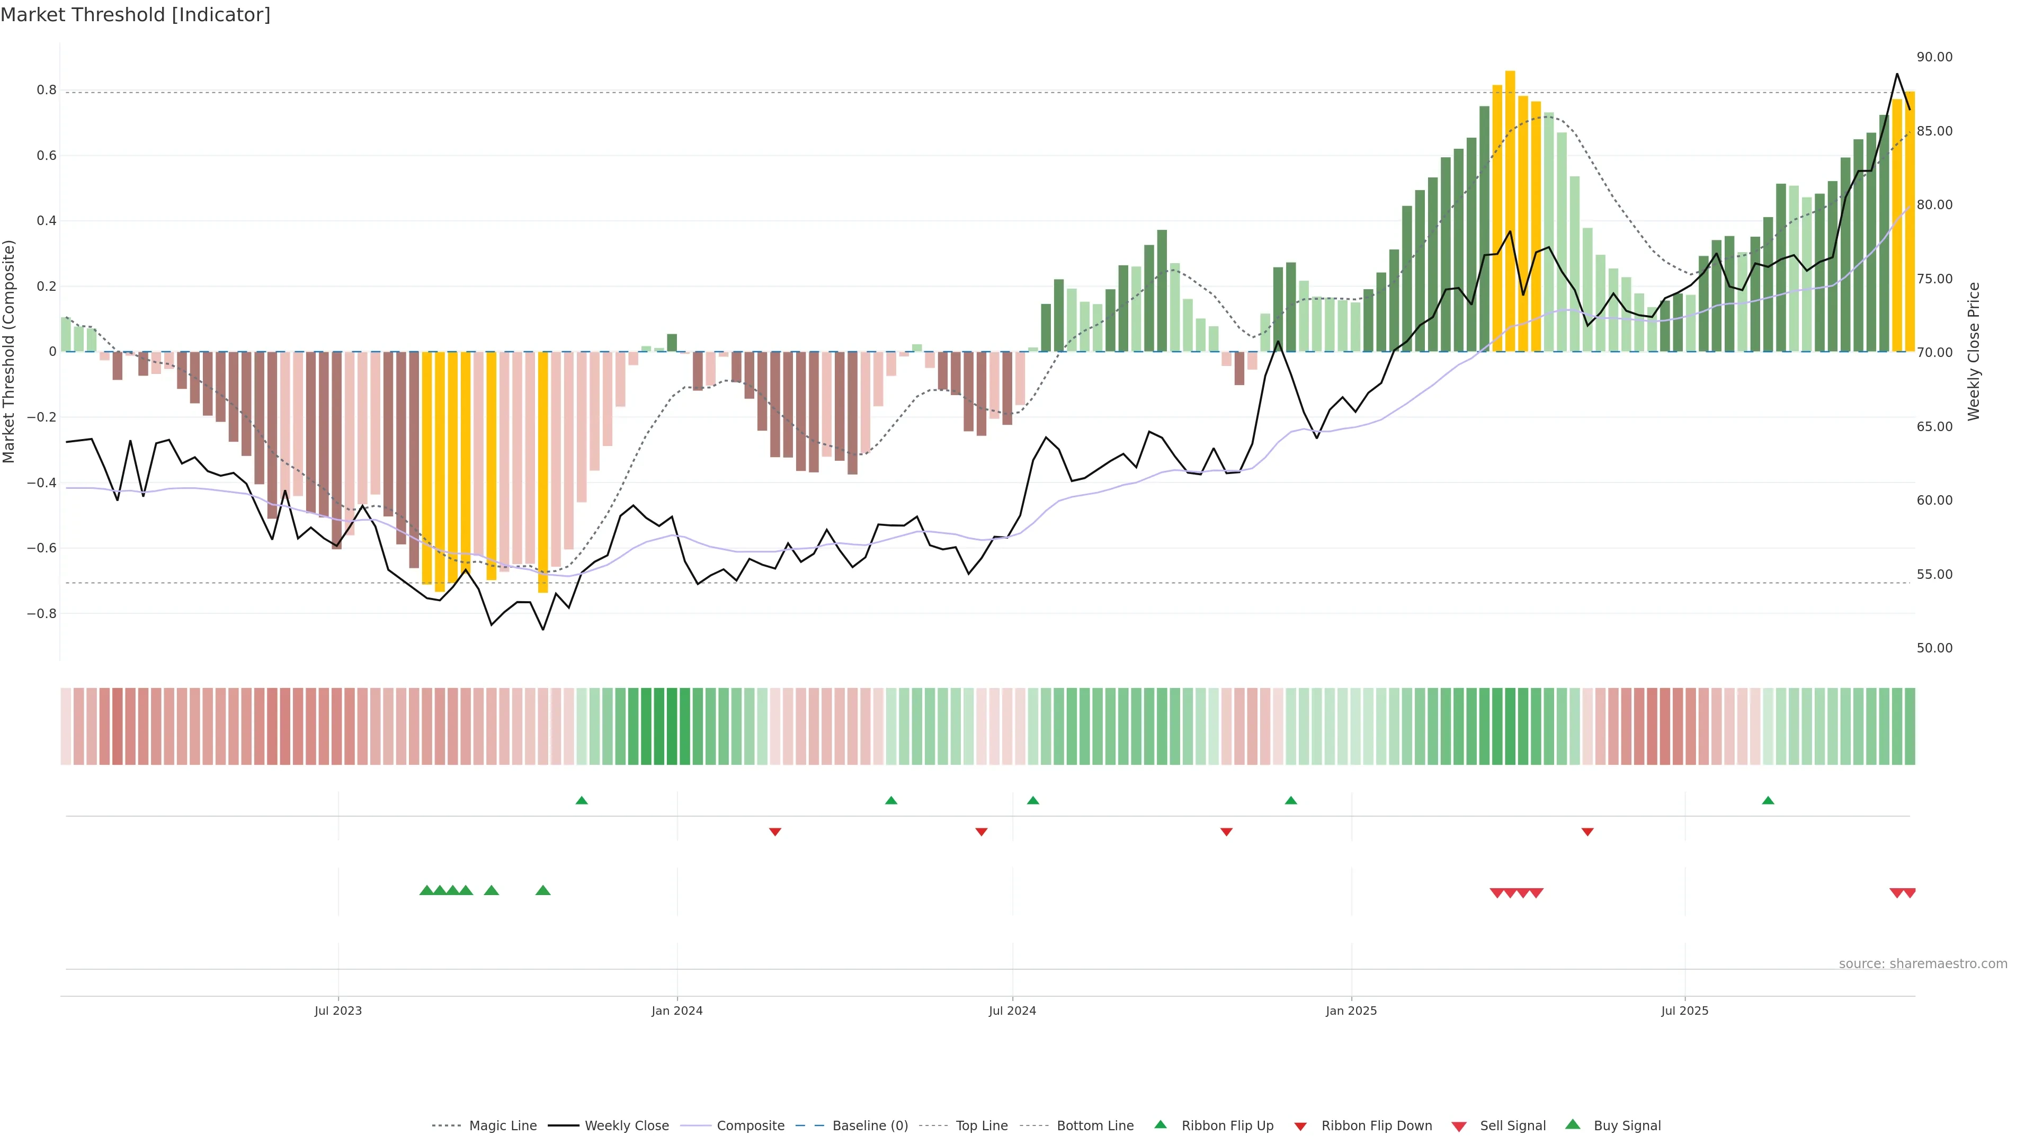Click the Weekly Close Price axis title
The width and height of the screenshot is (2034, 1144).
[1973, 351]
